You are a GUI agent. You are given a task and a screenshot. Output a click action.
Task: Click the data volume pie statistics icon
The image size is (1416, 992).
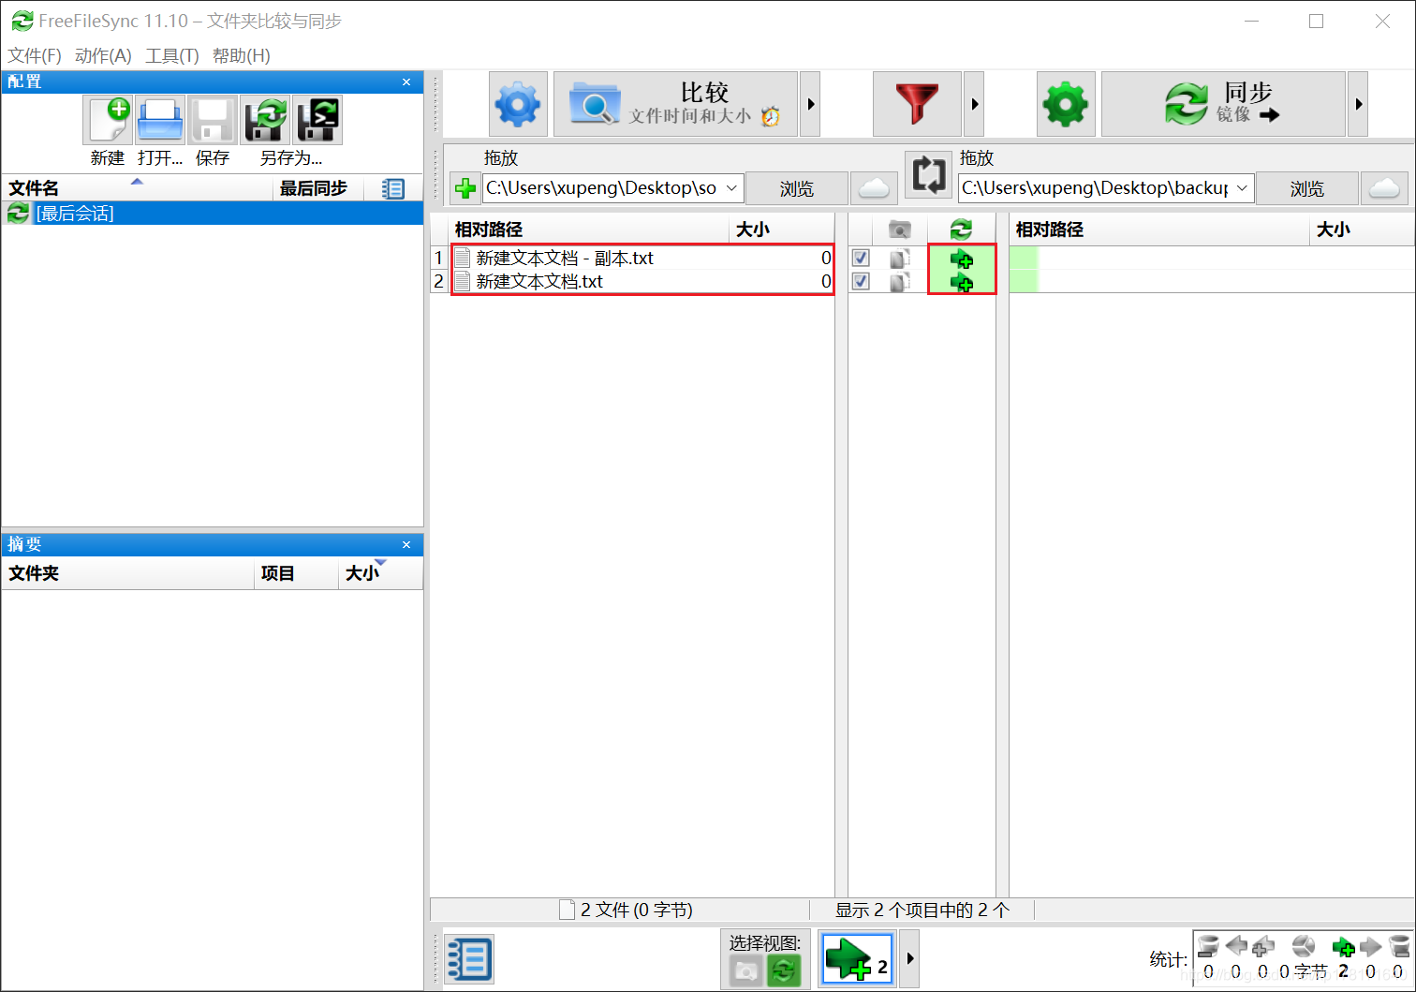[1304, 946]
